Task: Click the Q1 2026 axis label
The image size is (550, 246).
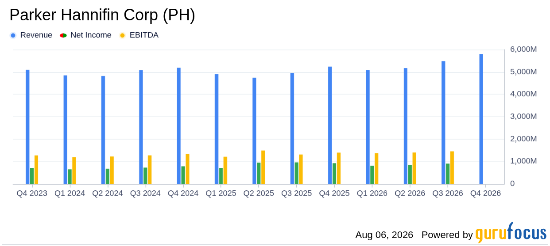Action: click(x=372, y=193)
